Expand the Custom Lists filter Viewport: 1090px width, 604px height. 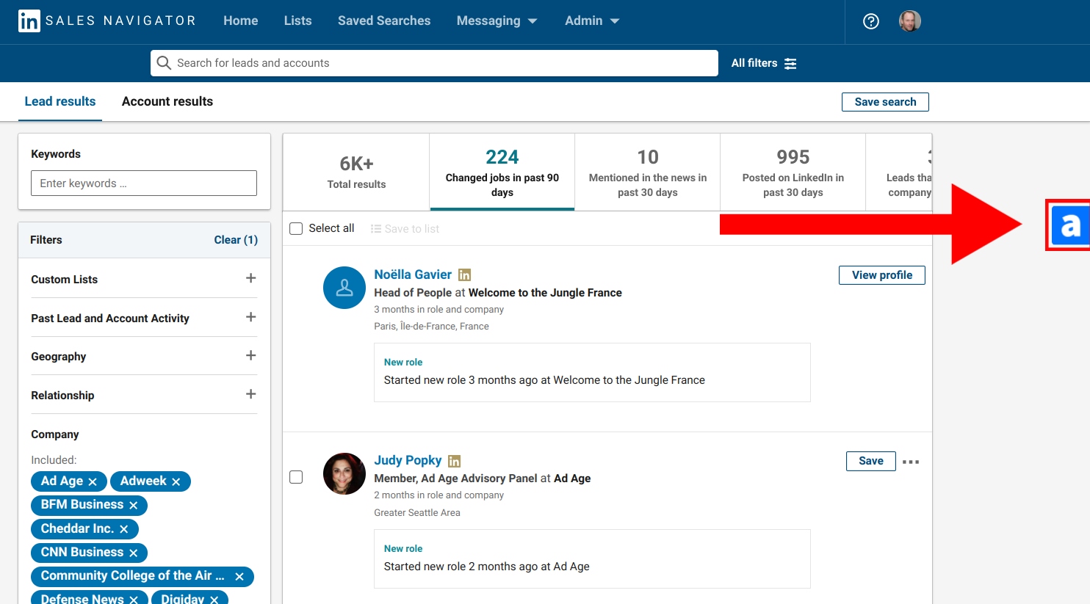[x=250, y=278]
